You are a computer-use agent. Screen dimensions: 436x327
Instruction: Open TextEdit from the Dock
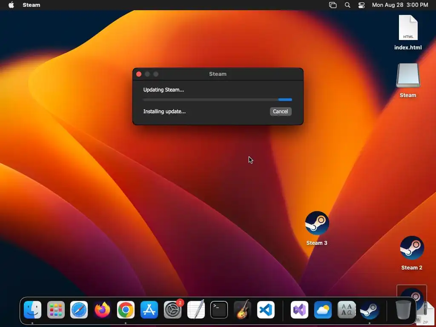tap(196, 309)
